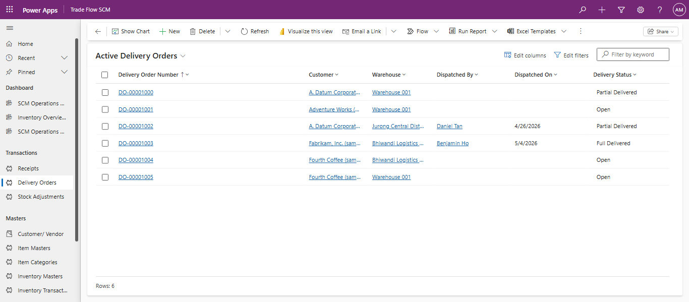The width and height of the screenshot is (689, 302).
Task: Create a New delivery order
Action: click(169, 31)
